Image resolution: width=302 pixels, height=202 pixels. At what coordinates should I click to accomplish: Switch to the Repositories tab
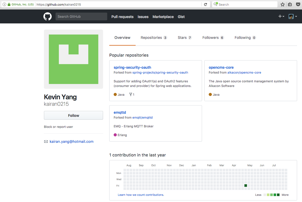point(153,38)
